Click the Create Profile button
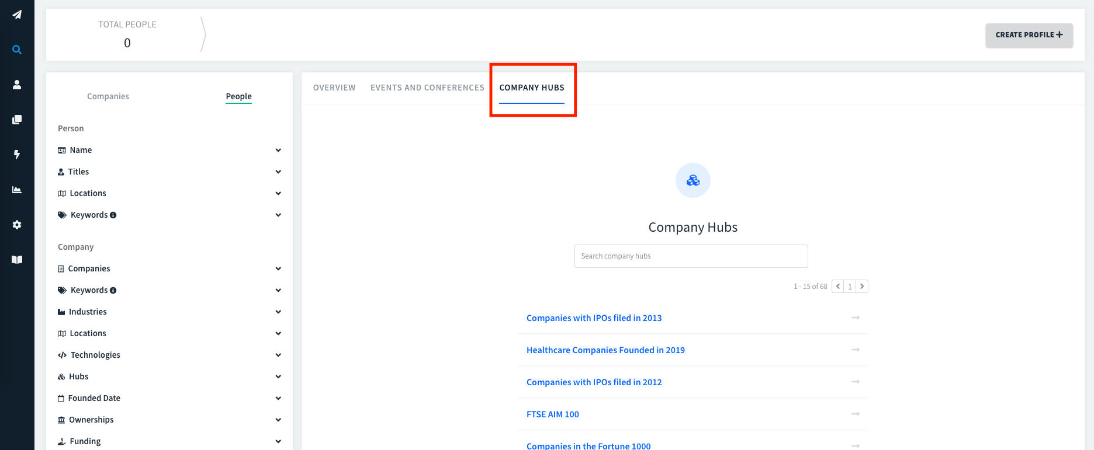 coord(1029,35)
